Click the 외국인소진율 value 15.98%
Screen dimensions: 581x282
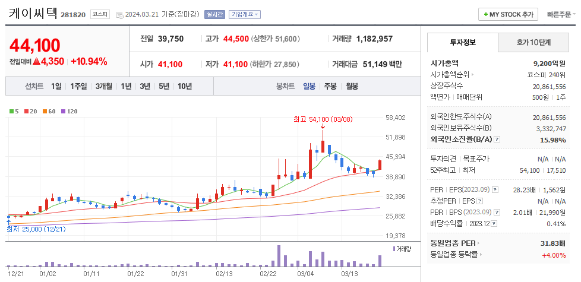554,140
